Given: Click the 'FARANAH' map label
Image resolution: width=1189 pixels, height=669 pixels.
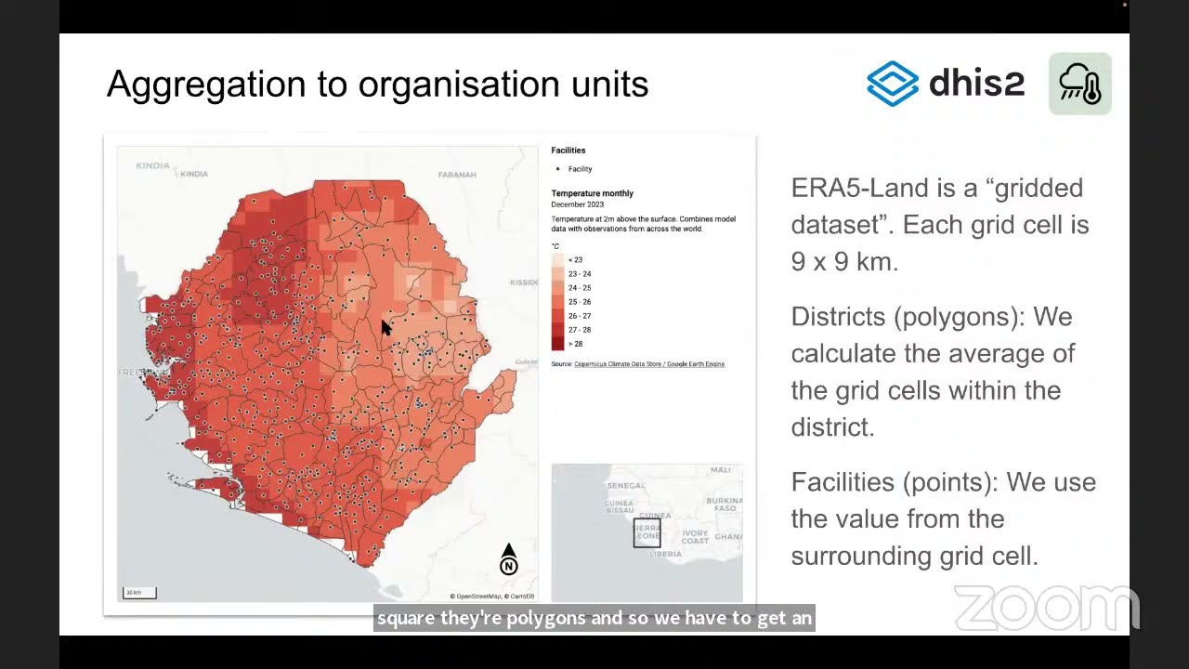Looking at the screenshot, I should tap(457, 175).
